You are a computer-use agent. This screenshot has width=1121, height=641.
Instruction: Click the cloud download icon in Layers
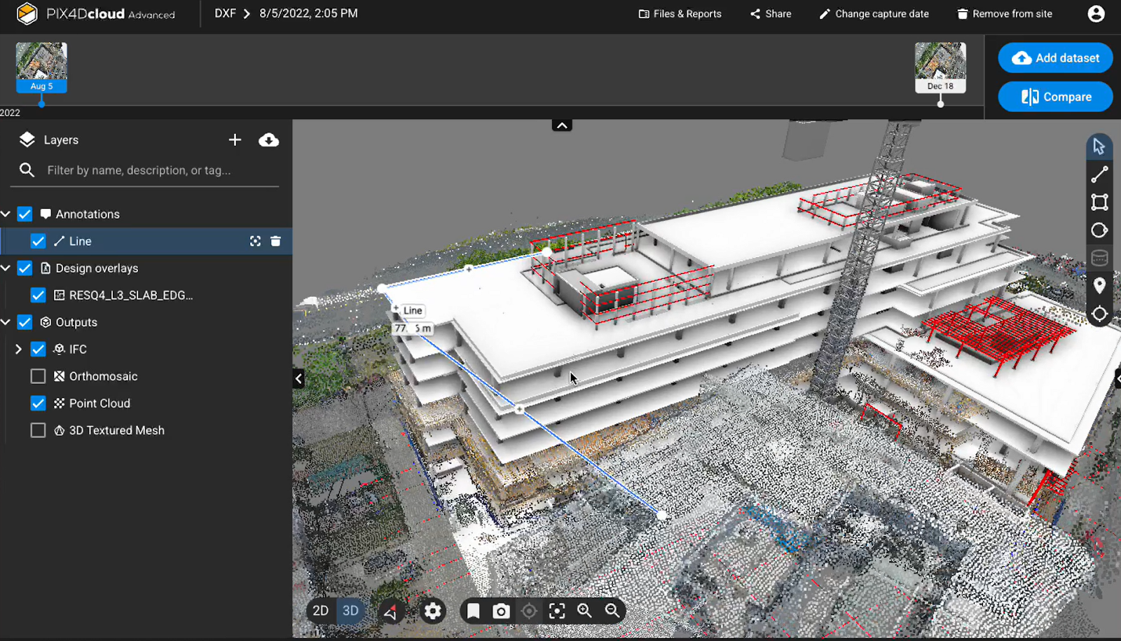(268, 140)
